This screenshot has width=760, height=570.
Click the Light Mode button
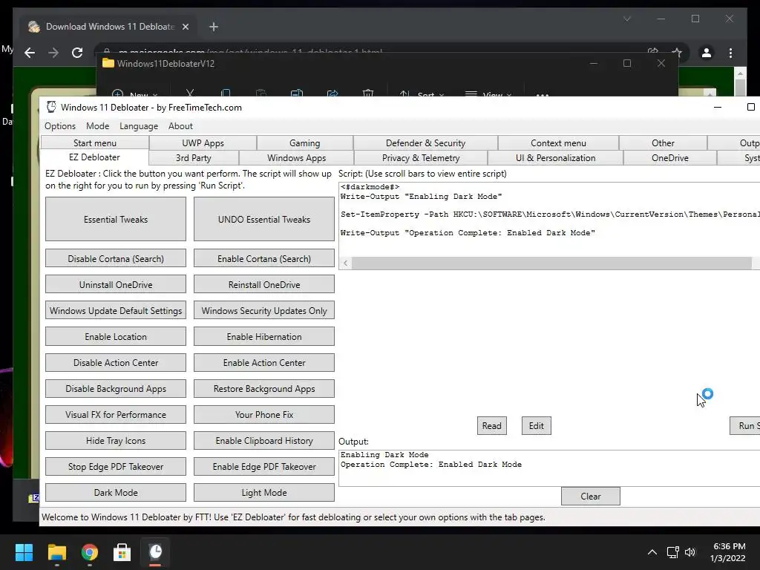263,493
